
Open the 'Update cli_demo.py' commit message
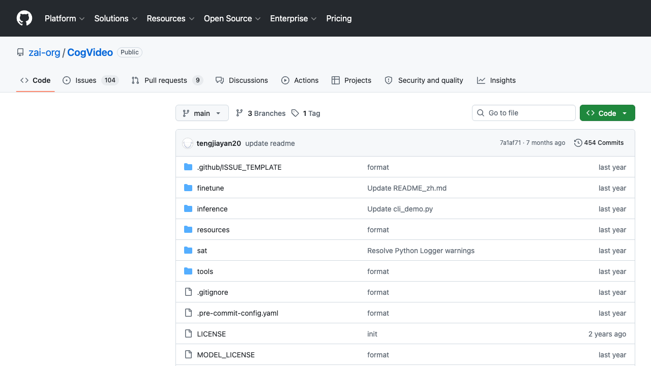[400, 209]
